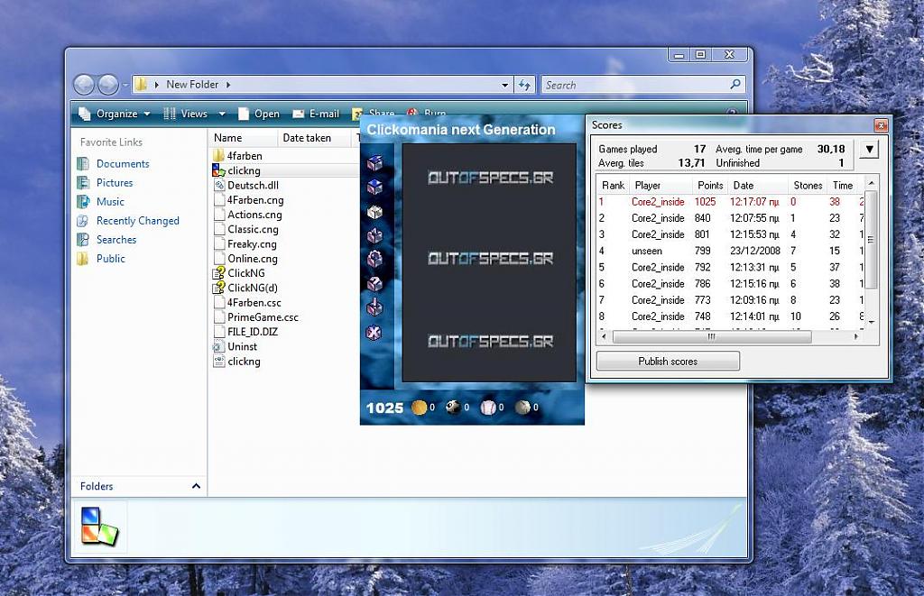Click the vertical scrollbar thumb in Scores list
The image size is (924, 596).
point(871,240)
